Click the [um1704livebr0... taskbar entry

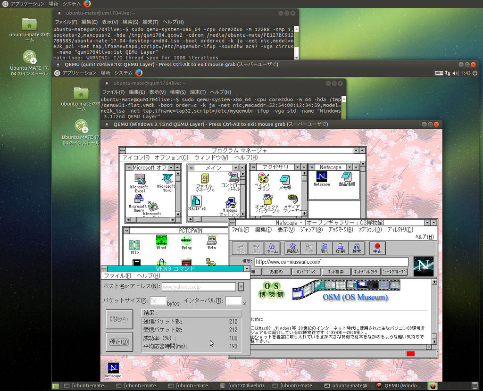245,385
